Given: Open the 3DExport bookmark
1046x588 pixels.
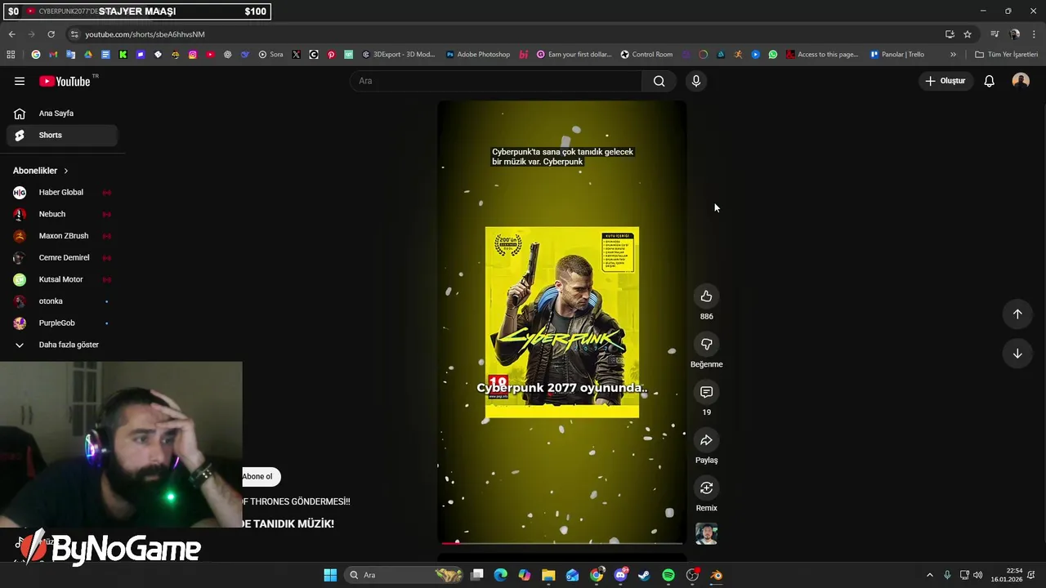Looking at the screenshot, I should tap(399, 55).
